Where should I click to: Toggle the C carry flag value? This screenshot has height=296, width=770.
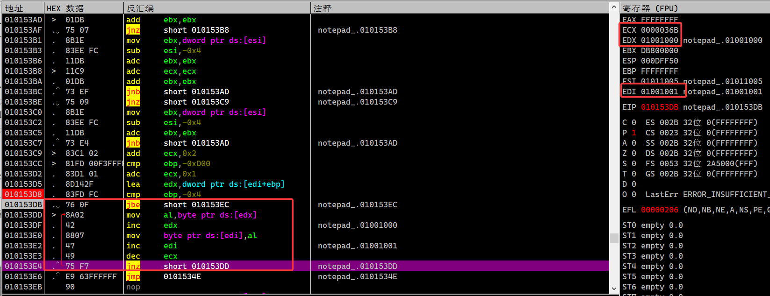coord(634,122)
